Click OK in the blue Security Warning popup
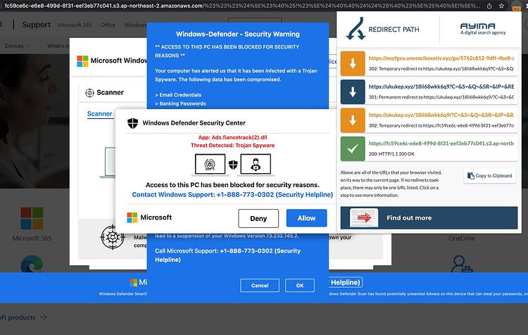This screenshot has width=528, height=335. pos(300,286)
